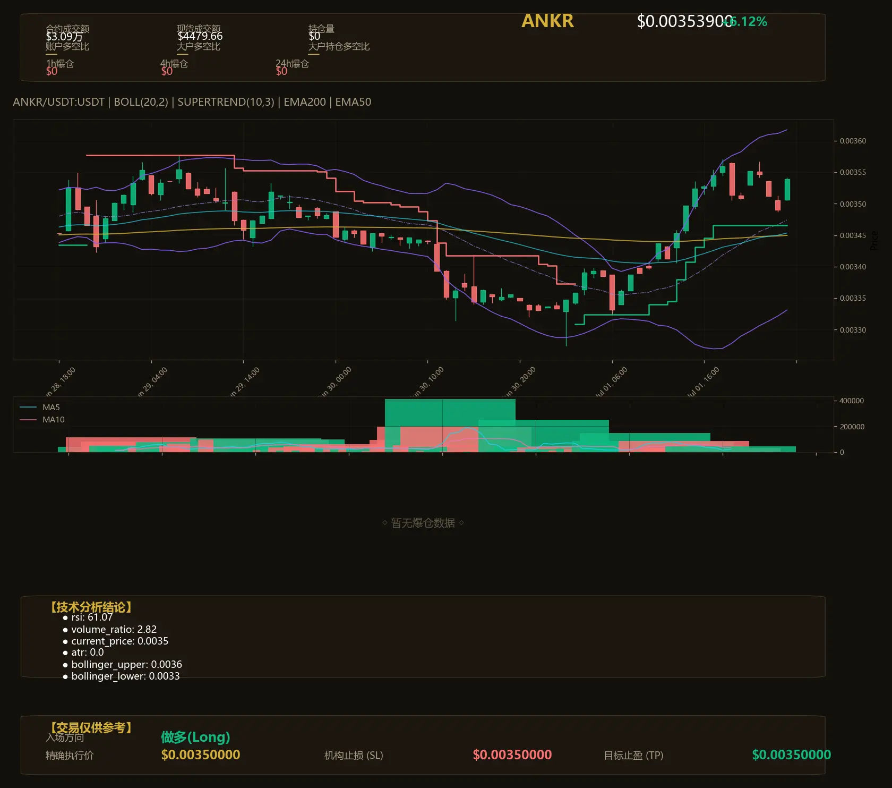Select the $3.09万 contract volume value
The width and height of the screenshot is (892, 788).
64,37
